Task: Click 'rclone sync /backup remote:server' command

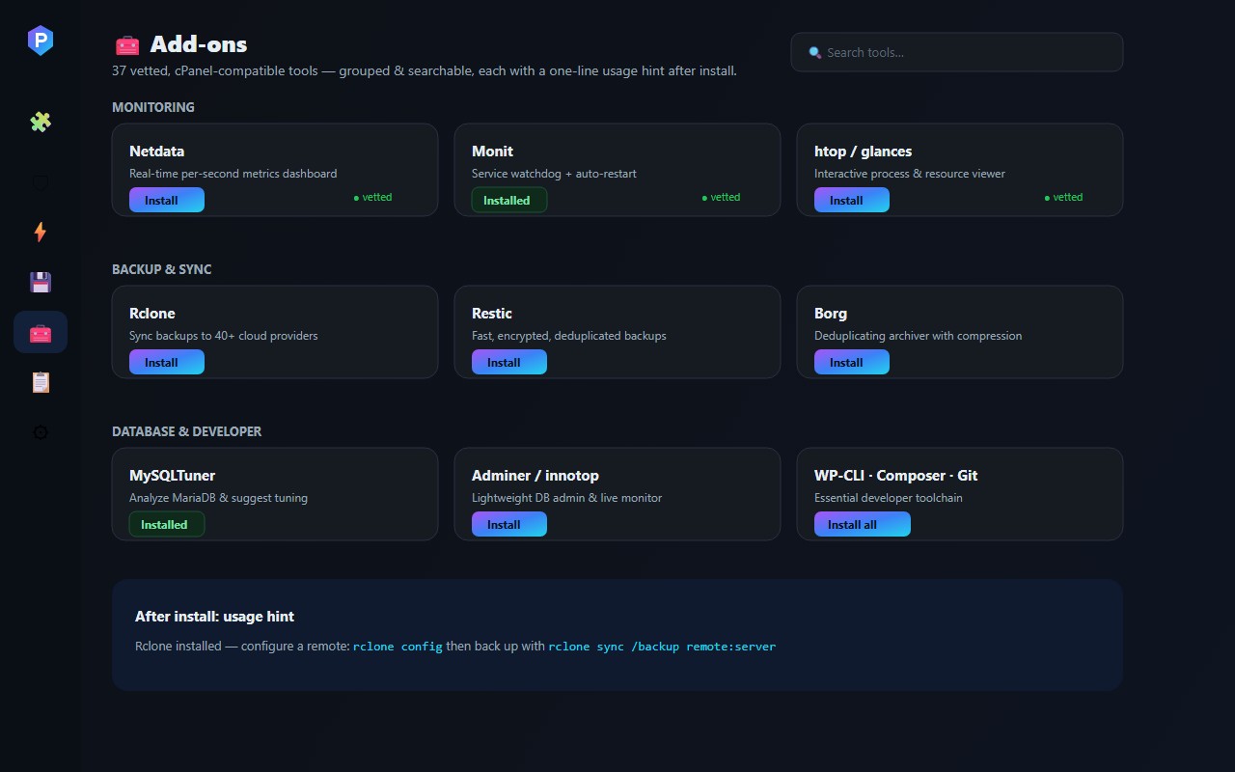Action: pos(662,647)
